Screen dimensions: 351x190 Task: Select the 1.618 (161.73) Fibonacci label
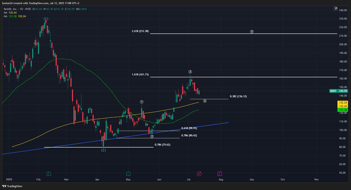click(140, 75)
